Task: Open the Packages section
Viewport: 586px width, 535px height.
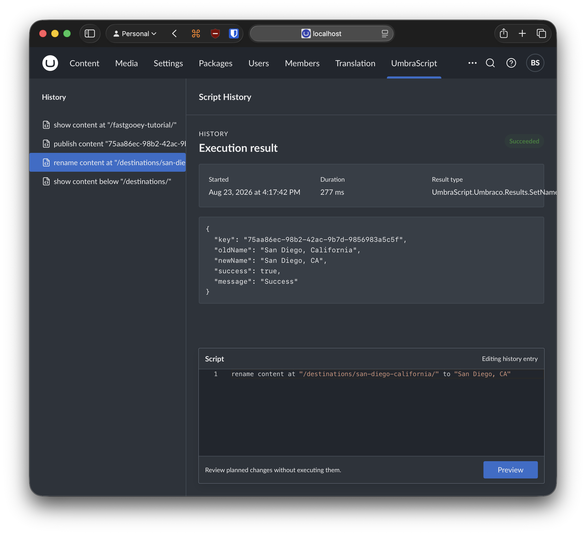Action: point(216,63)
